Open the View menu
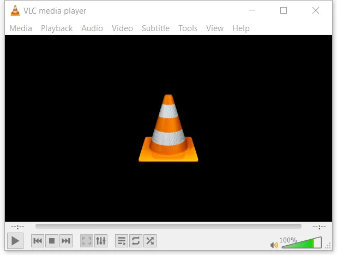The image size is (337, 255). 215,28
